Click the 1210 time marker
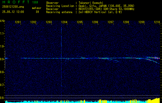Viewport: 162px width, 103px height. point(157,22)
